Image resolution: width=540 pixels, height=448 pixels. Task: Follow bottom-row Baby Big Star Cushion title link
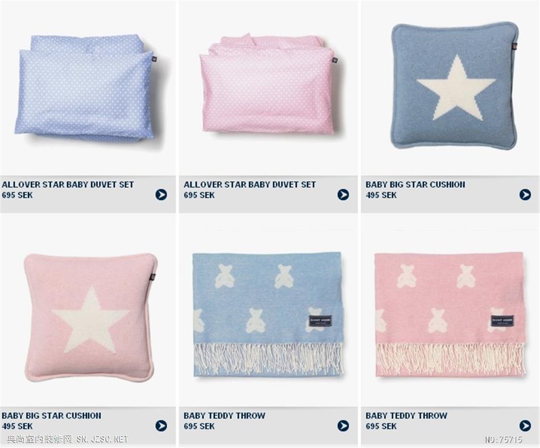pos(51,416)
